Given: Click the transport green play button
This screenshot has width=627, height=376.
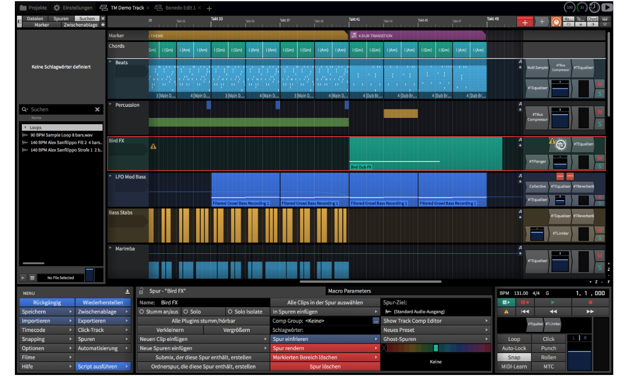Looking at the screenshot, I should 553,303.
